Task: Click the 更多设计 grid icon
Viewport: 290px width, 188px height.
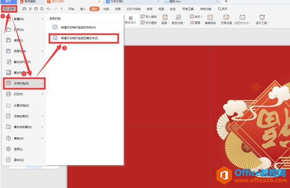Action: [130, 18]
